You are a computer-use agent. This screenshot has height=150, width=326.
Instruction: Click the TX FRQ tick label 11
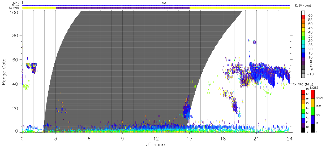308,122
